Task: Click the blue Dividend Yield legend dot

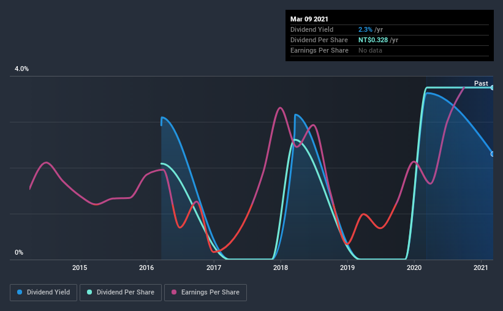Action: (20, 292)
